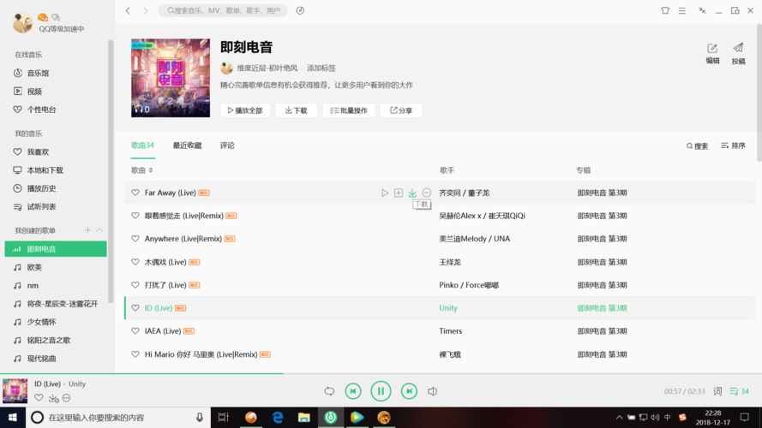Open the Windows Start menu
Viewport: 762px width, 428px height.
[13, 418]
